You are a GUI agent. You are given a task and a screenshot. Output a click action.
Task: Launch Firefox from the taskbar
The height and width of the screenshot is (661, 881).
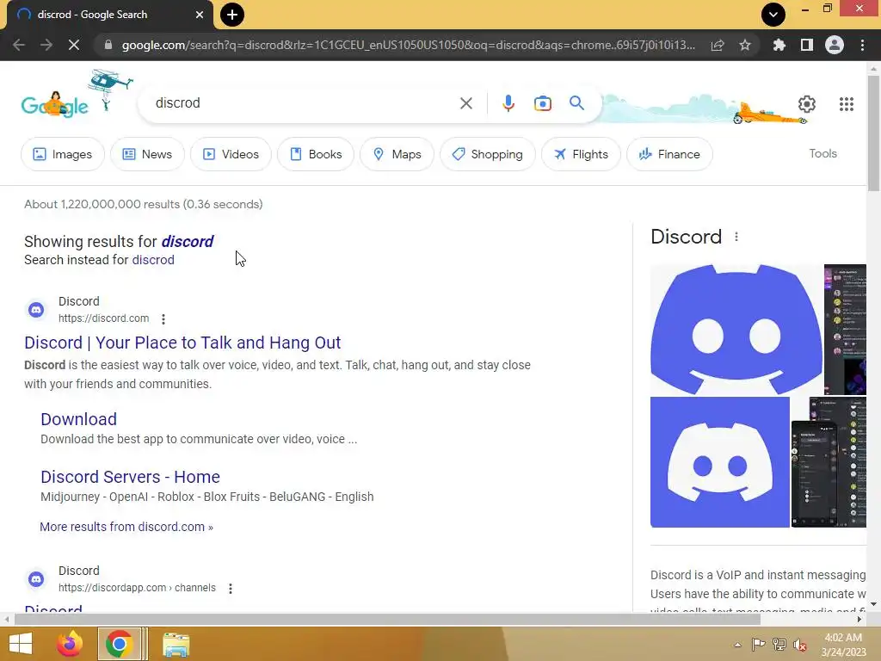point(70,644)
